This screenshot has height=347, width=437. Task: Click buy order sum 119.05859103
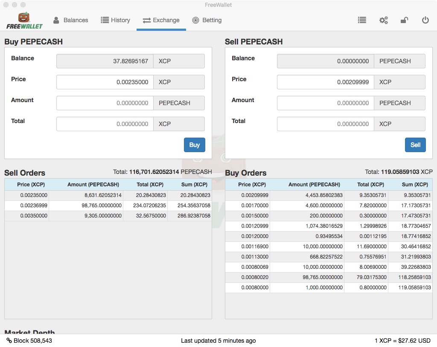click(414, 288)
